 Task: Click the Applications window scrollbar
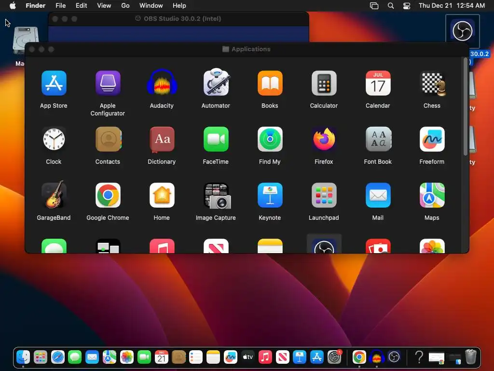[x=466, y=107]
